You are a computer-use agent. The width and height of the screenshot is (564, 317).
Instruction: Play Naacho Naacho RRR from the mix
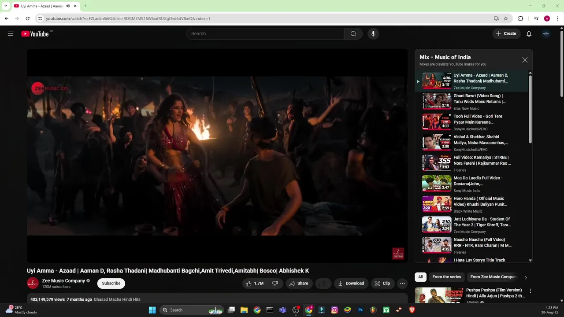[471, 245]
